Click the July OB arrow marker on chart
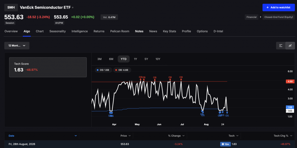Image resolution: width=297 pixels, height=148 pixels. 181,80
